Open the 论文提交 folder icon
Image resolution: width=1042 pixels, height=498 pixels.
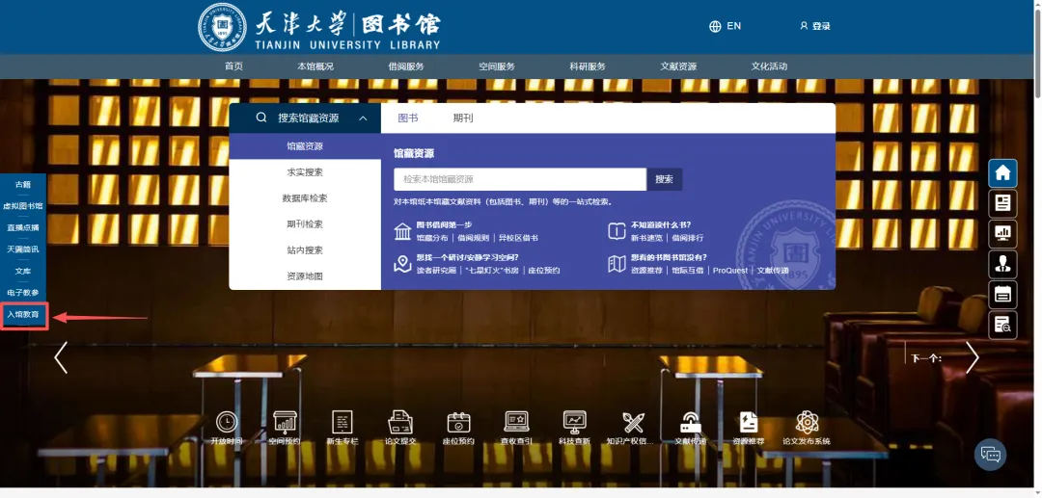400,422
